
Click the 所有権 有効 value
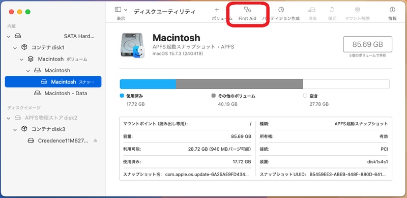[384, 136]
